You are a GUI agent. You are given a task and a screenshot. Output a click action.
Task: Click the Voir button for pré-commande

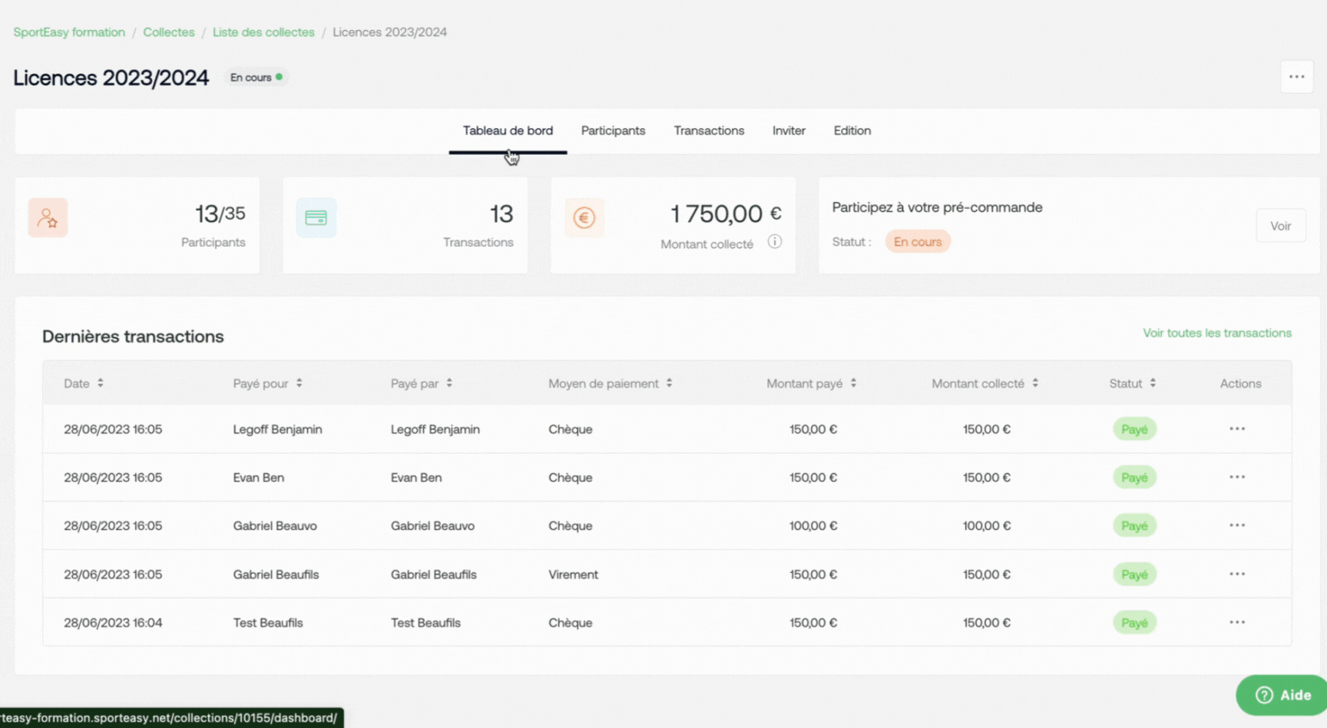click(x=1281, y=226)
